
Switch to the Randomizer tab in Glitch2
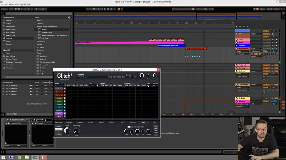tap(59, 122)
